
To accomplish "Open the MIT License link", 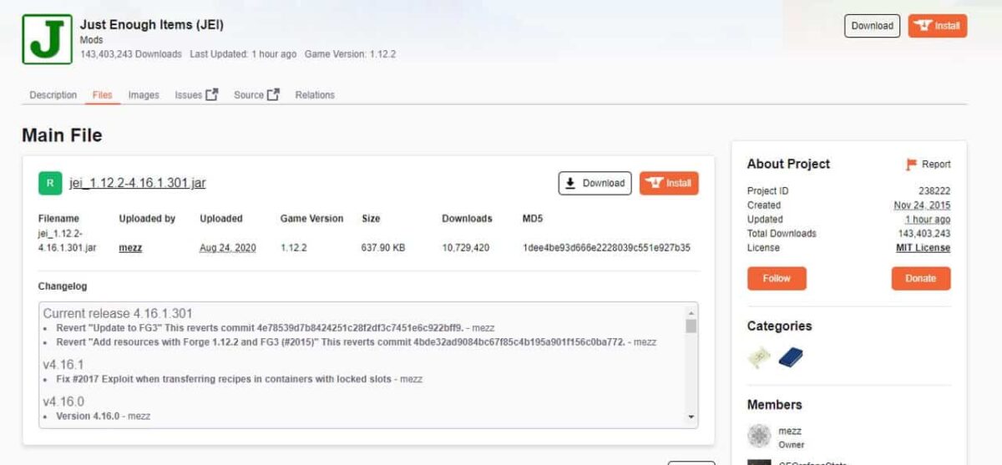I will 923,248.
